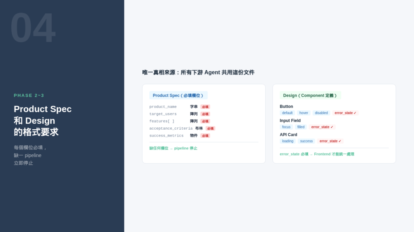Select the "loading" API Card tag
The height and width of the screenshot is (232, 414).
click(x=287, y=141)
